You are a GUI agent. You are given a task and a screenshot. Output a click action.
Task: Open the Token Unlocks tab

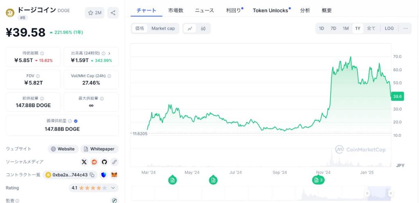(x=270, y=11)
